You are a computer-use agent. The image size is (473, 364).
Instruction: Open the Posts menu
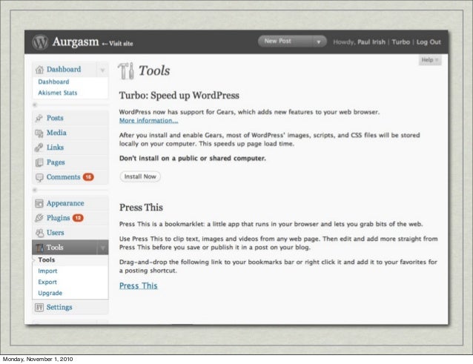55,118
